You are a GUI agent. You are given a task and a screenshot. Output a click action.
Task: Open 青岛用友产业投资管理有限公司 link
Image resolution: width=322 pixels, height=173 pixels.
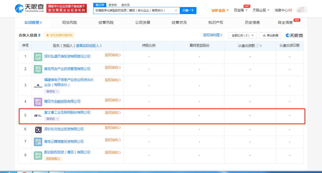click(x=67, y=69)
